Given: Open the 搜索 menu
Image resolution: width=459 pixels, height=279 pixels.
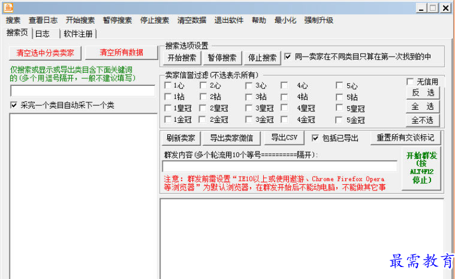Looking at the screenshot, I should pos(13,20).
